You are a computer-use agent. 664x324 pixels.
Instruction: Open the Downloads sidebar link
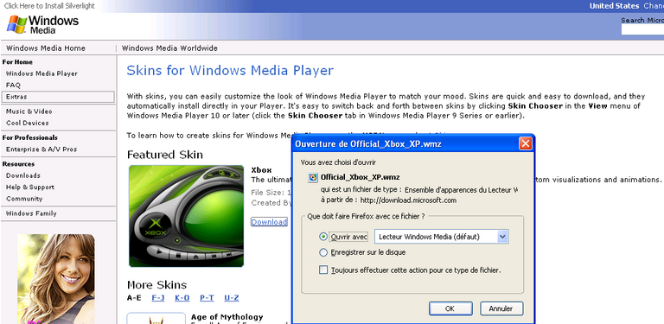pyautogui.click(x=22, y=175)
